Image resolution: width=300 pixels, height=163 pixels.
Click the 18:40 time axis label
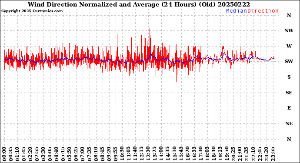[213, 154]
